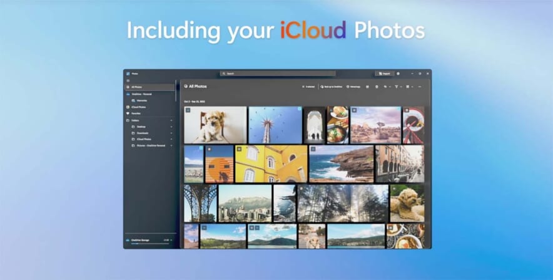Screen dimensions: 553x280
Task: Click the heart icon next to Favorites
Action: click(128, 114)
